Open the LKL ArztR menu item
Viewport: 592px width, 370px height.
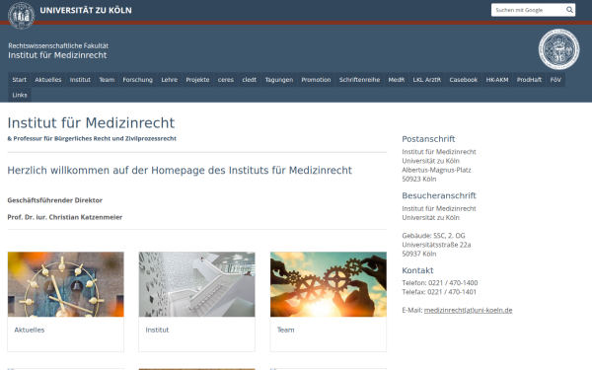(427, 80)
